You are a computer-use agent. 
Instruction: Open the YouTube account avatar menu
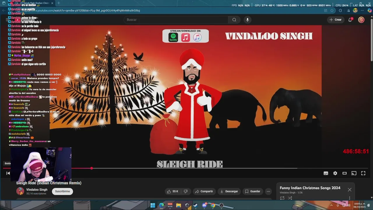pyautogui.click(x=361, y=20)
